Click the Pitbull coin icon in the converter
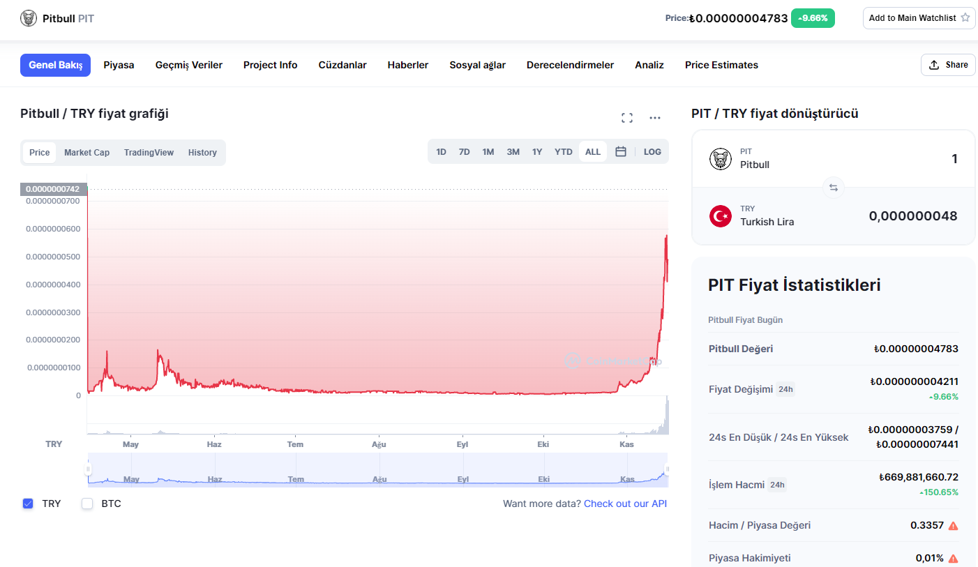The height and width of the screenshot is (567, 978). tap(721, 159)
